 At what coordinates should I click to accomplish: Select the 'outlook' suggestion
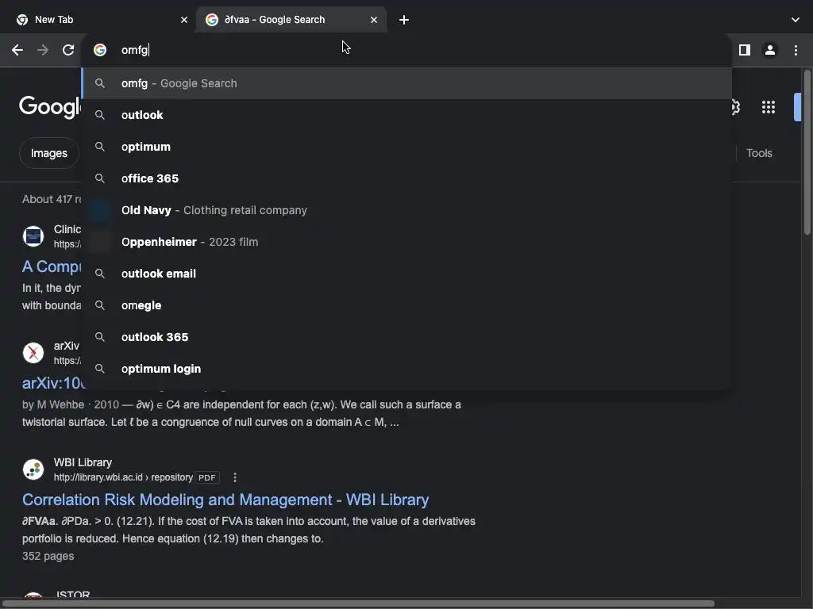pyautogui.click(x=406, y=115)
